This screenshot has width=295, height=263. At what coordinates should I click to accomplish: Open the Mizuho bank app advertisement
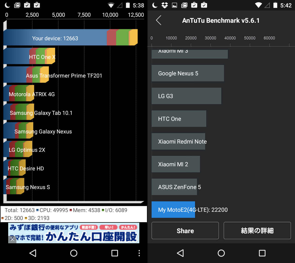pyautogui.click(x=74, y=233)
